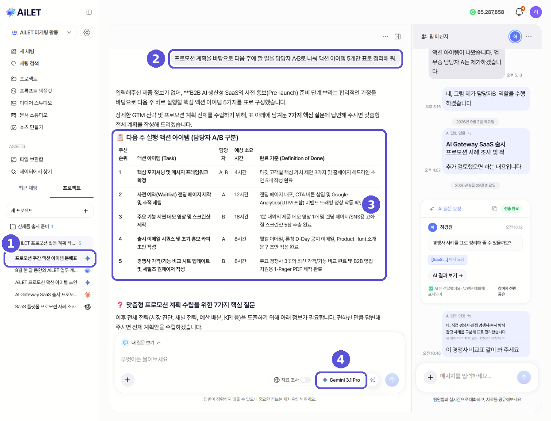Click reply arrow on 경쟁사 quote at 오전 10:46
The image size is (551, 421).
pyautogui.click(x=470, y=316)
